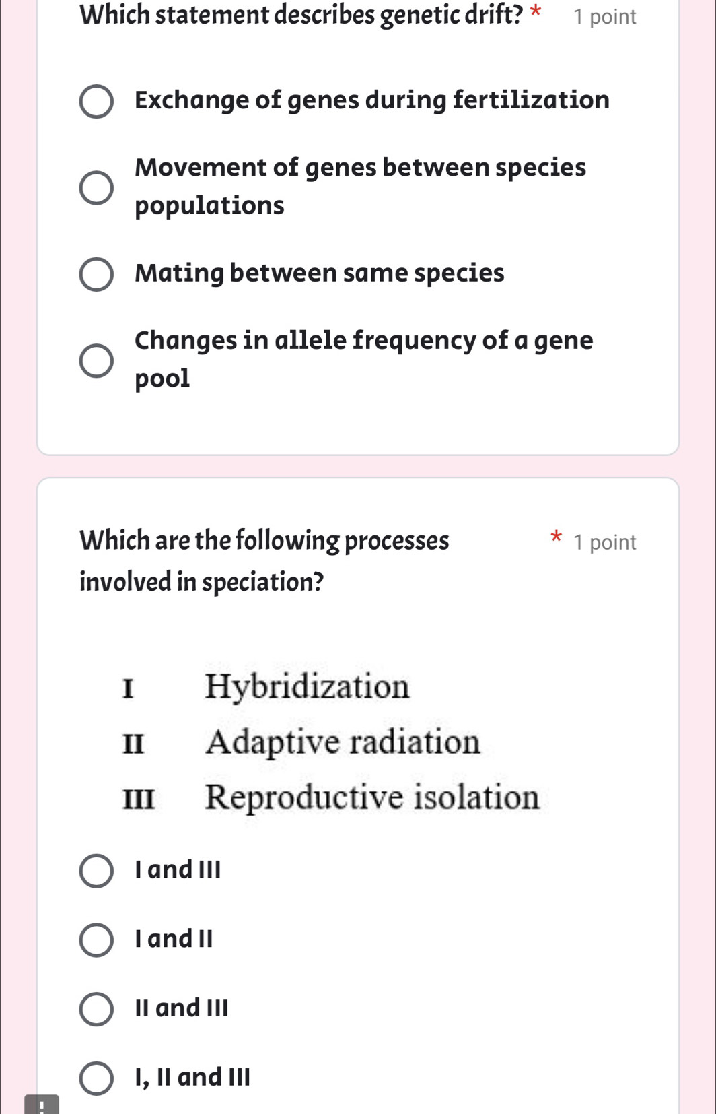Choose 'Mating between same species' answer
This screenshot has width=716, height=1114.
point(96,273)
